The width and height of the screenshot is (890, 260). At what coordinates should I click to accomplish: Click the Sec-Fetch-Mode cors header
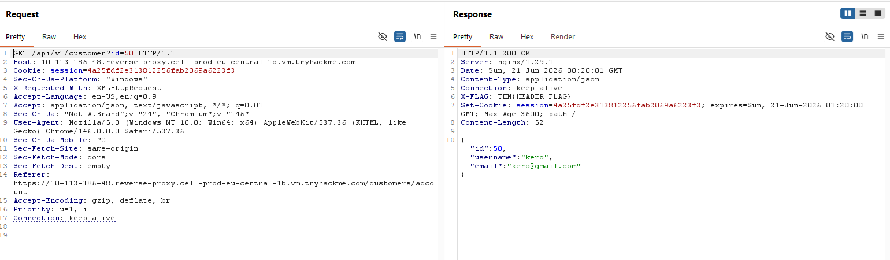click(60, 157)
